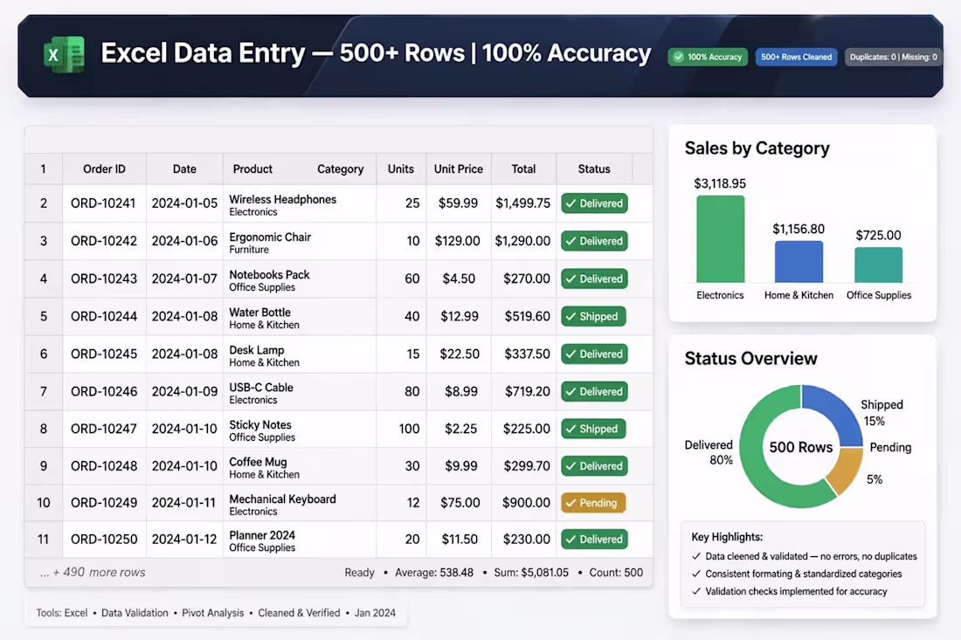Click the Sum: $5,081.05 status bar entry
961x640 pixels.
(531, 573)
